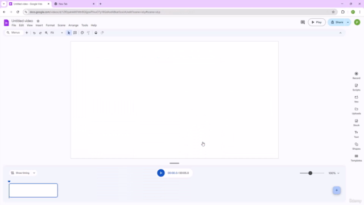Go back in browser history
364x205 pixels.
(4, 12)
